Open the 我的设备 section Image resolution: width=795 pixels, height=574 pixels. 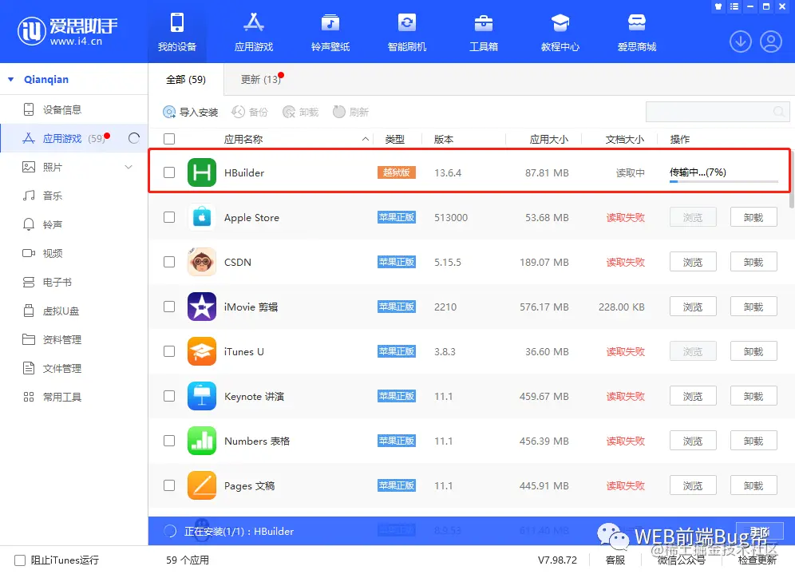[x=177, y=33]
